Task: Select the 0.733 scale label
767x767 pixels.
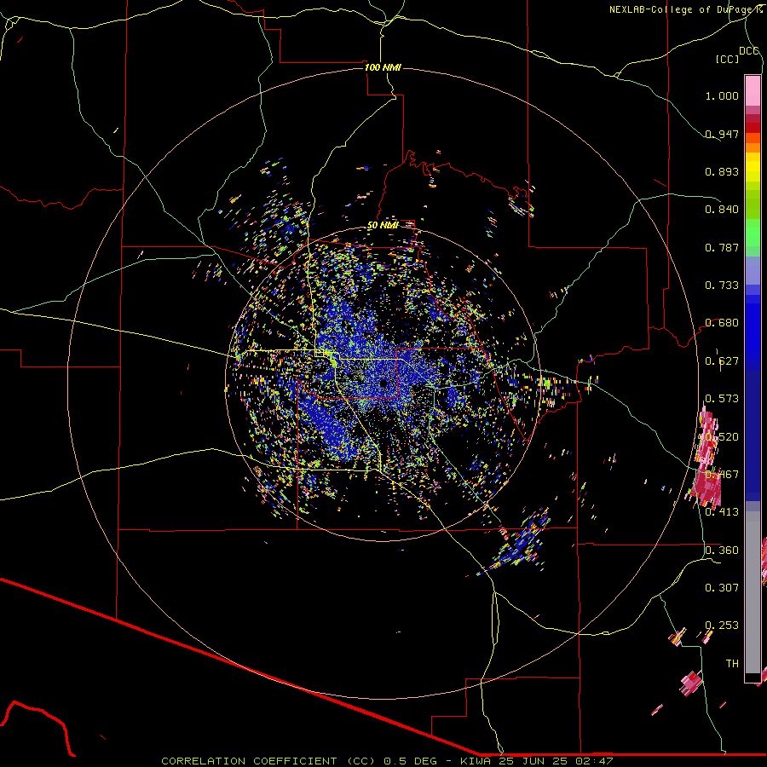Action: (x=722, y=285)
